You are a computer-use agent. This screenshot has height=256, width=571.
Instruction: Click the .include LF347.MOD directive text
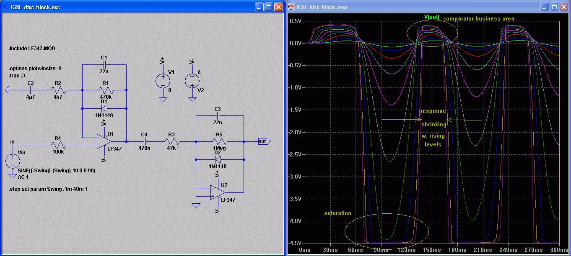(32, 49)
